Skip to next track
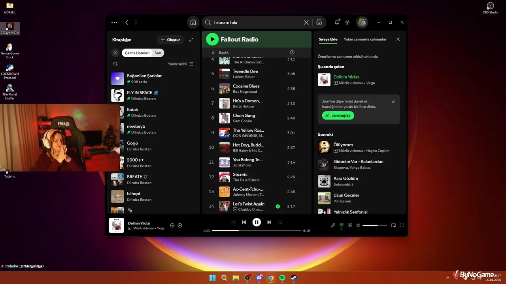The width and height of the screenshot is (506, 284). [269, 222]
